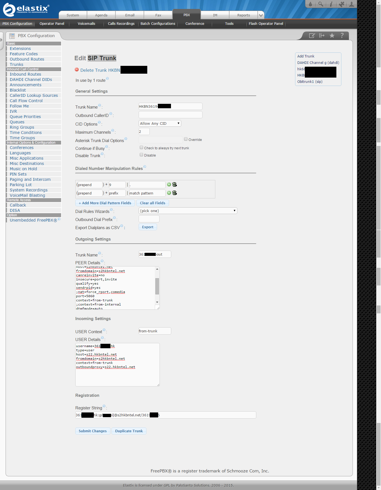Click the italic 'i' info icon

(331, 4)
